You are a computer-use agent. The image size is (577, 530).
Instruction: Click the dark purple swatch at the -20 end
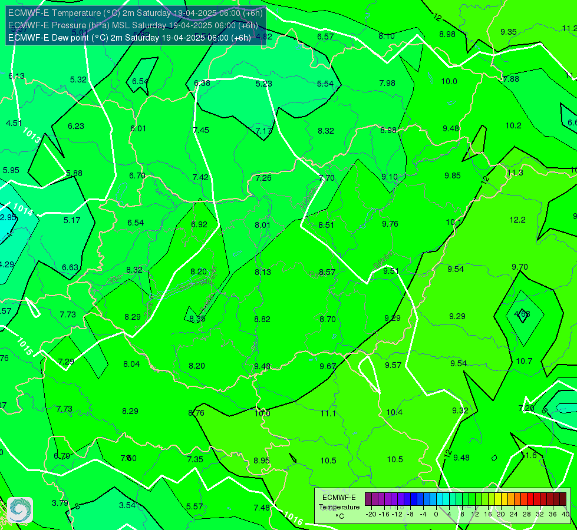[x=368, y=499]
